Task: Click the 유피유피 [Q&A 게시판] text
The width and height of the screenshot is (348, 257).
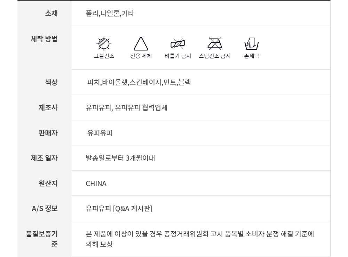Action: (x=119, y=209)
